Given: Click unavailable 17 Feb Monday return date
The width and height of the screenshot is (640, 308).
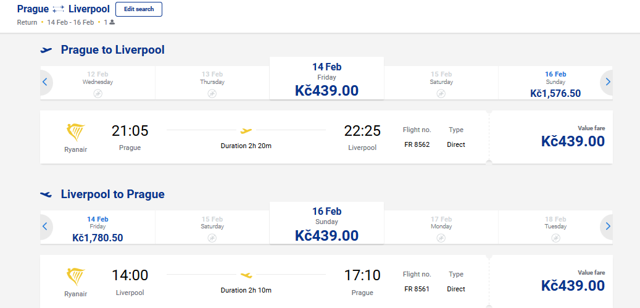Looking at the screenshot, I should (441, 228).
